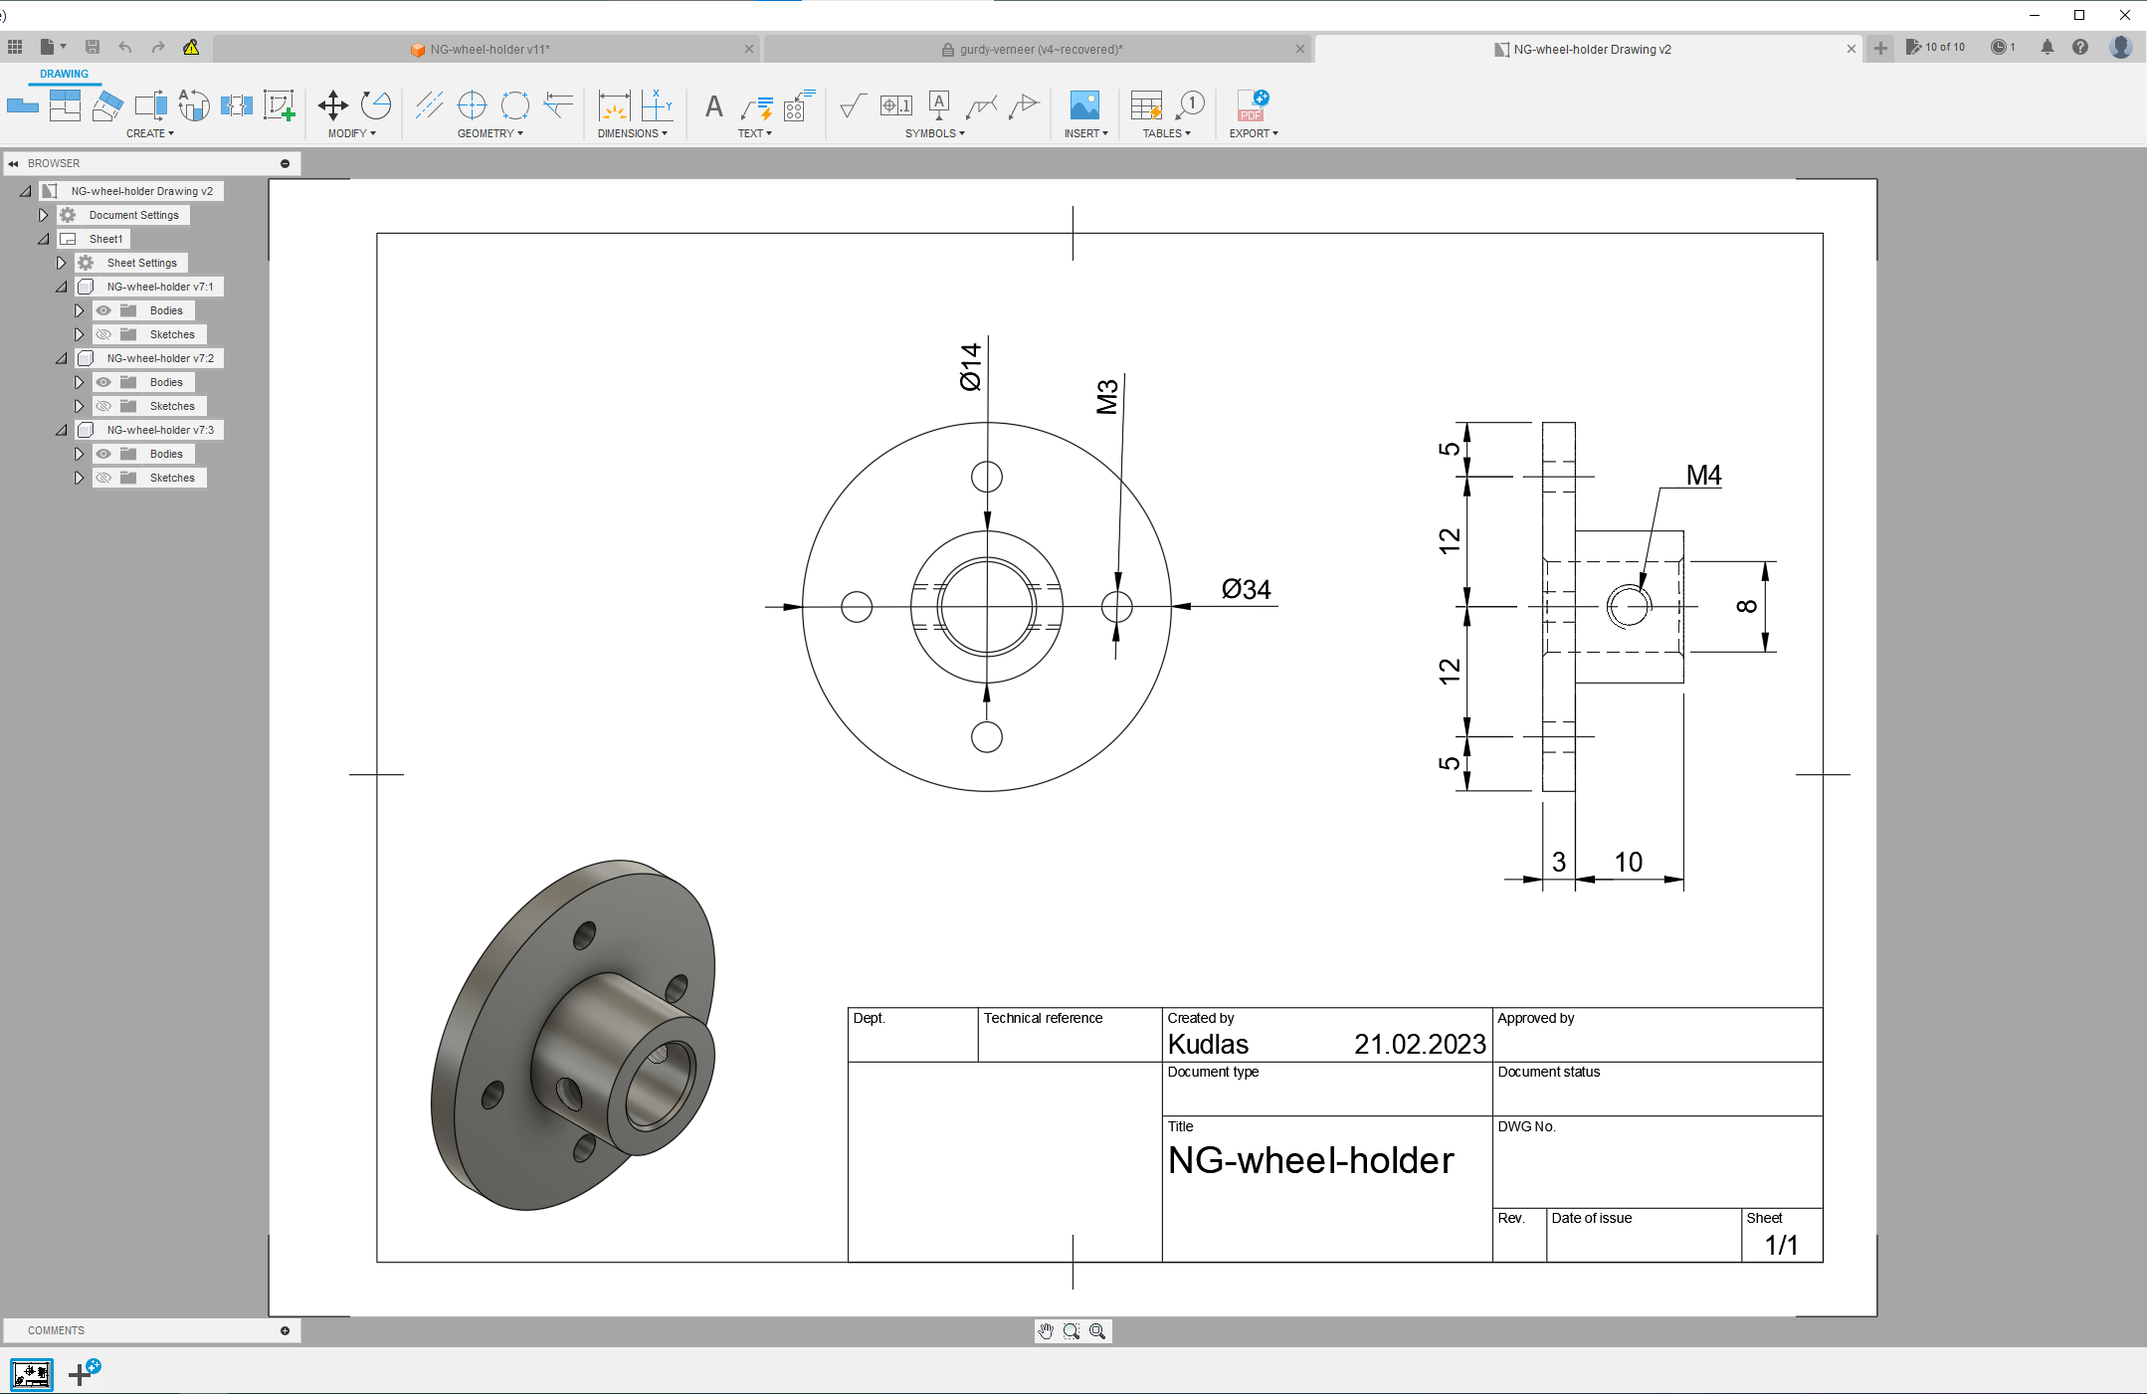Hide Bodies under NG-wheel-holder v7:1
The height and width of the screenshot is (1394, 2147).
click(103, 310)
